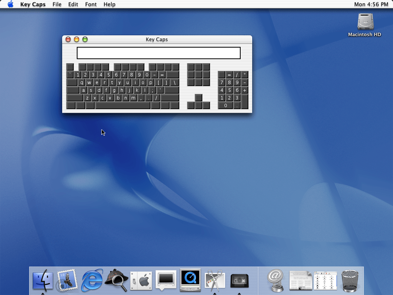The image size is (393, 295).
Task: Open the Trash in the dock
Action: click(350, 281)
